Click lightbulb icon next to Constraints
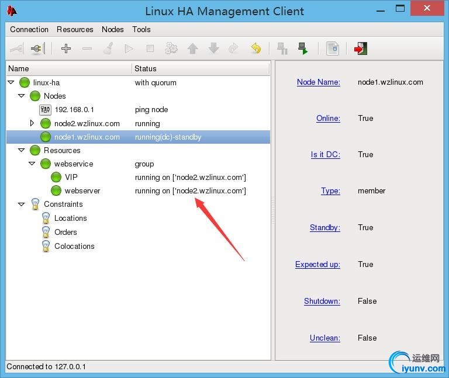 click(35, 204)
